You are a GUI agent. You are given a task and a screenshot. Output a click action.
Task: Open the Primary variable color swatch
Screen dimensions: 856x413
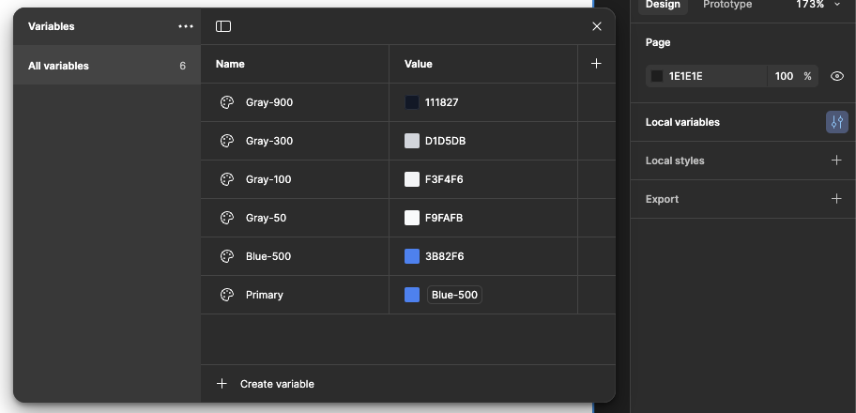(x=412, y=295)
